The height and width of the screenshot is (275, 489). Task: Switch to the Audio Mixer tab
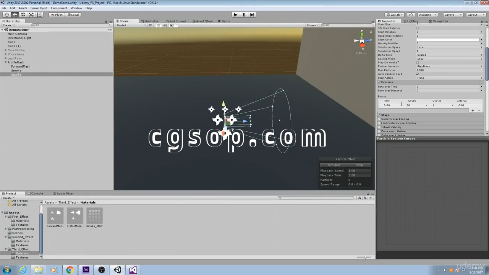[x=63, y=193]
